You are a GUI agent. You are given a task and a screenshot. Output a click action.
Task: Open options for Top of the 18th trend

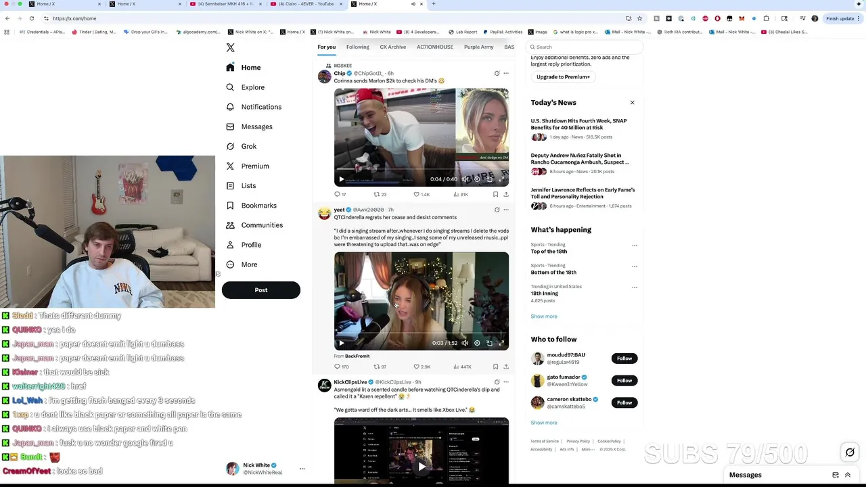pyautogui.click(x=634, y=246)
